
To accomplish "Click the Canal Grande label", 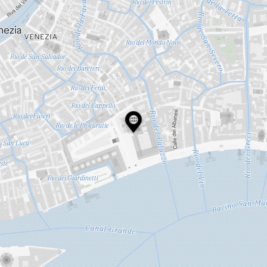I will point(111,229).
